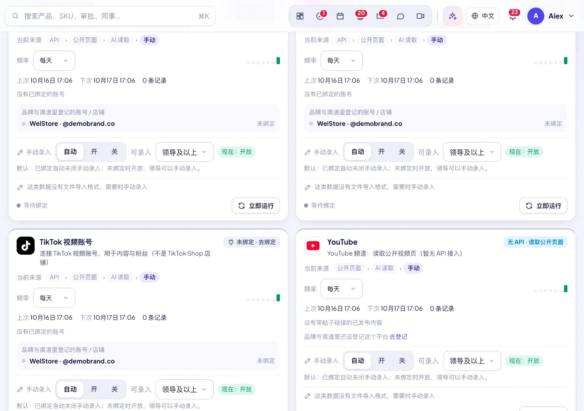This screenshot has height=411, width=584.
Task: Open 领导及以上 dropdown above YouTube card
Action: point(472,153)
